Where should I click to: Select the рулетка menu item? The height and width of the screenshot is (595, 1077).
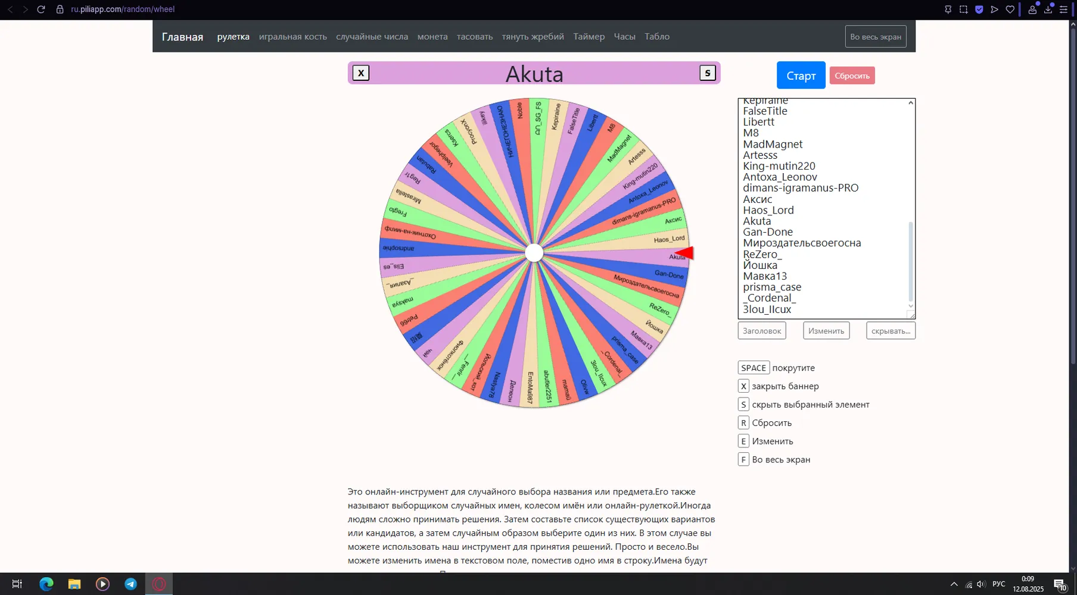click(x=233, y=37)
